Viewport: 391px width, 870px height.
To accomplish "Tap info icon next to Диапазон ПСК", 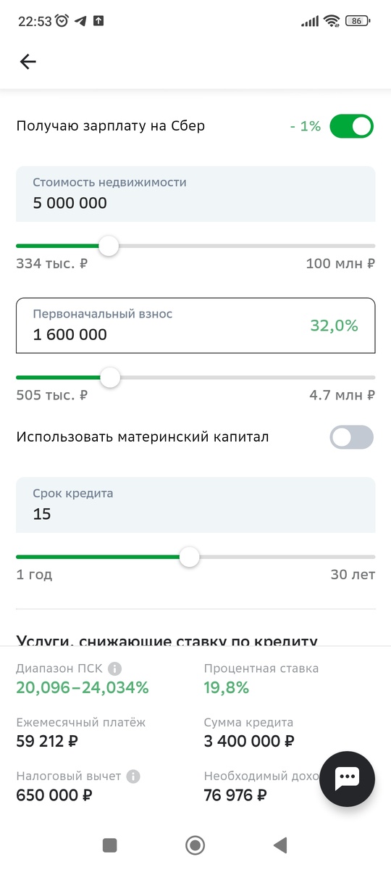I will [115, 668].
